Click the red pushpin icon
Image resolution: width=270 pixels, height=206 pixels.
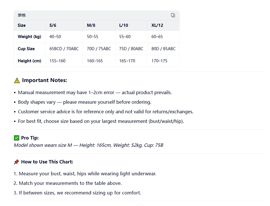click(17, 162)
